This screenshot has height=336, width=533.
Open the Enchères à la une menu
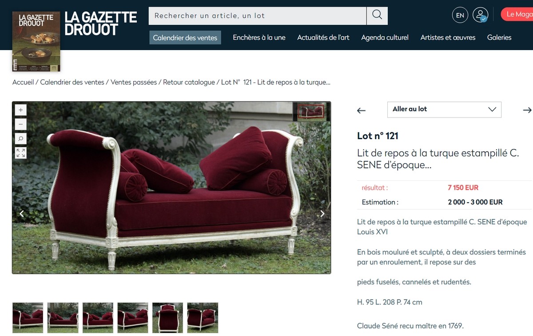coord(259,38)
